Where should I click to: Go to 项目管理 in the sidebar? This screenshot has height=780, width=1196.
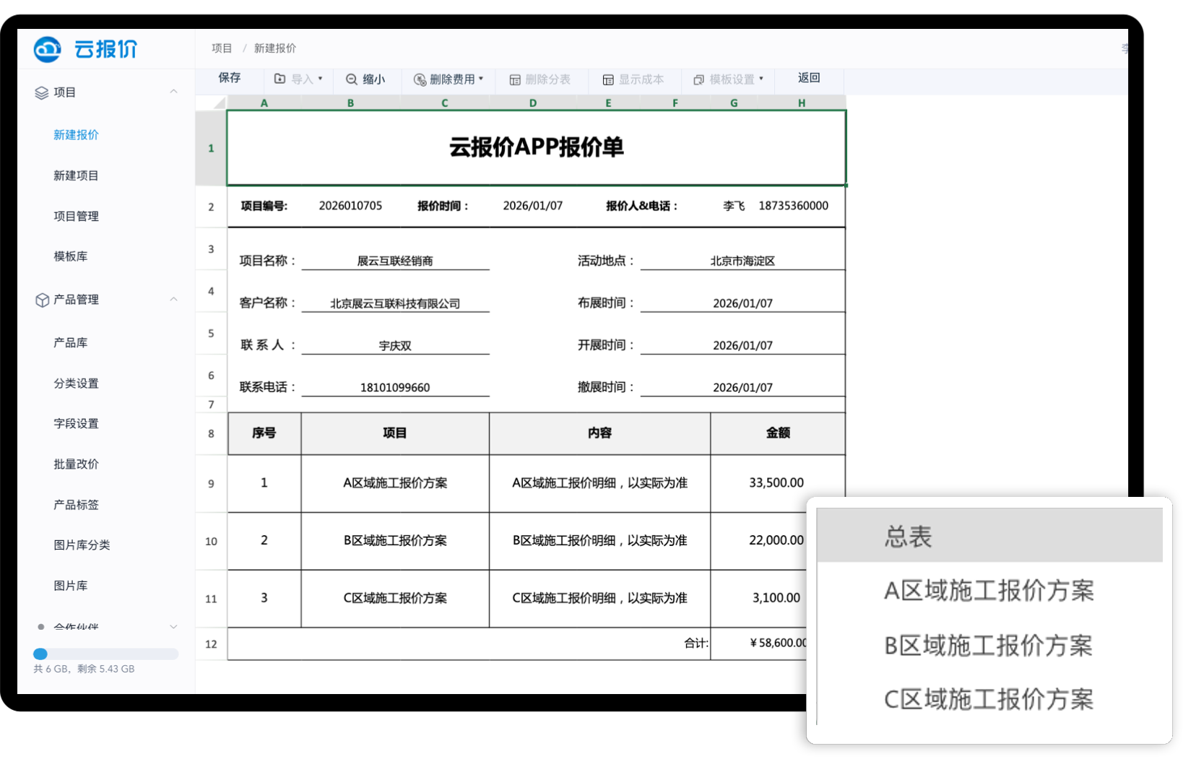pos(76,216)
